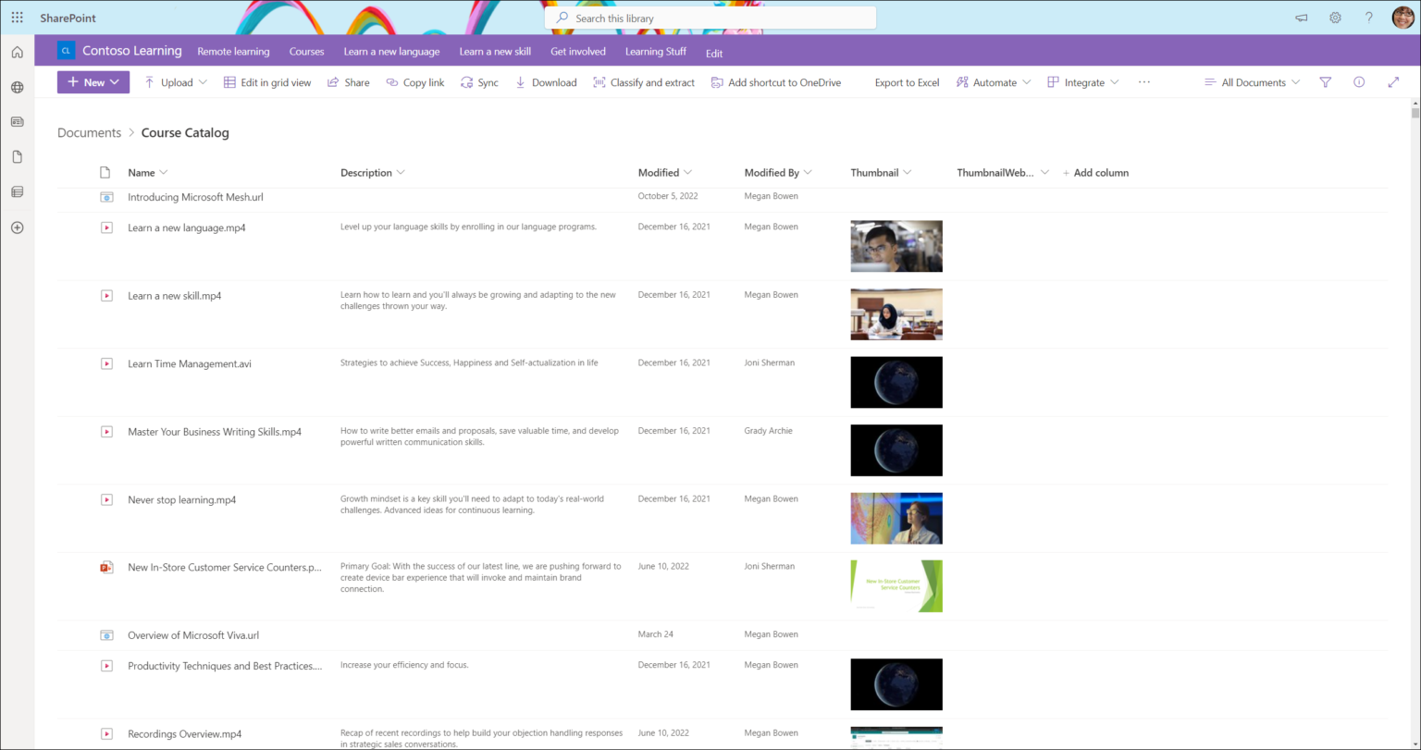Expand the full-screen view toggle arrow

click(x=1393, y=82)
